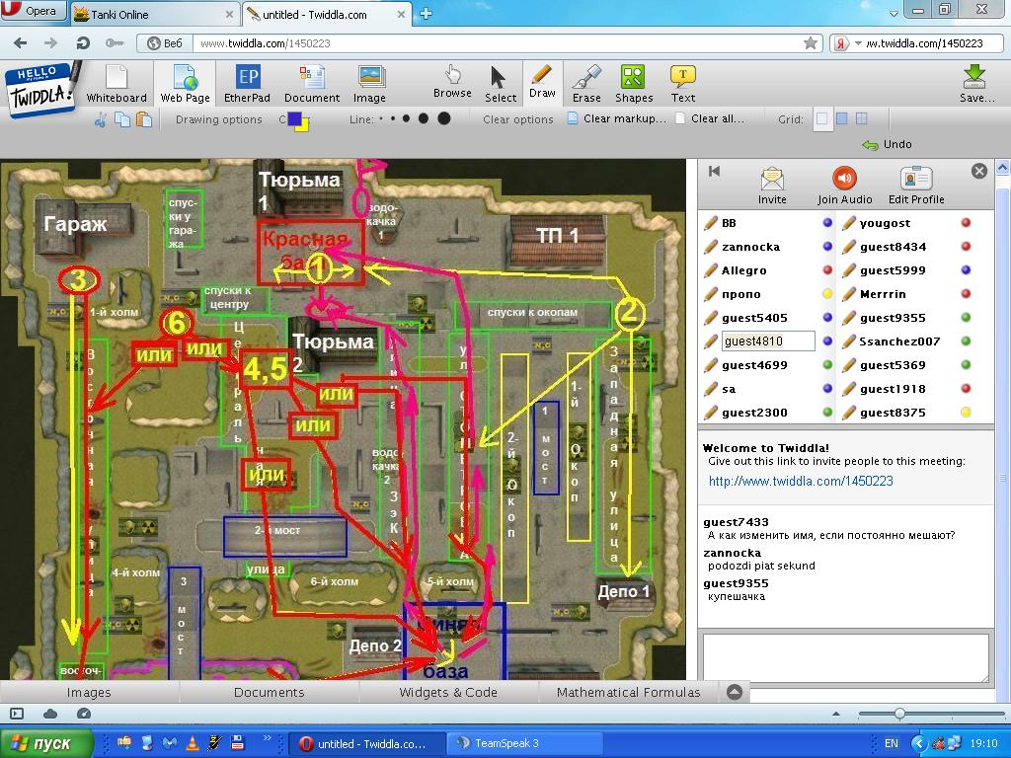Click the guest4810 name input field
1011x758 pixels.
[768, 341]
